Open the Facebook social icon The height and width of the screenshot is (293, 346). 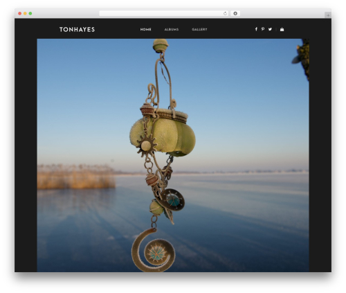tap(256, 29)
